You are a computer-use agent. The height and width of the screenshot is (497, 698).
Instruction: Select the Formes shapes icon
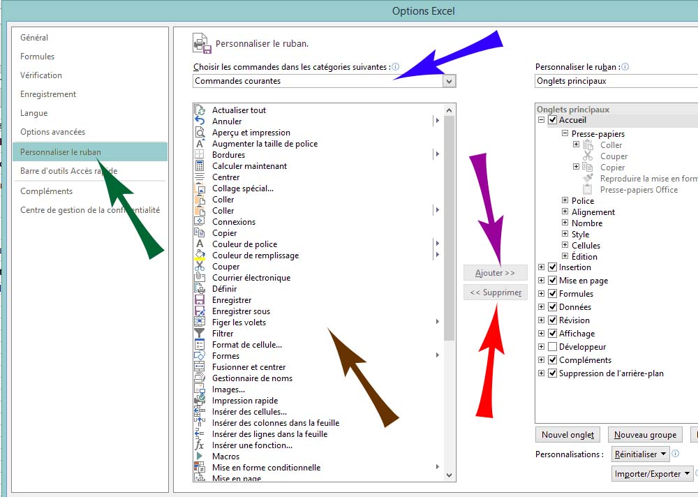coord(200,356)
